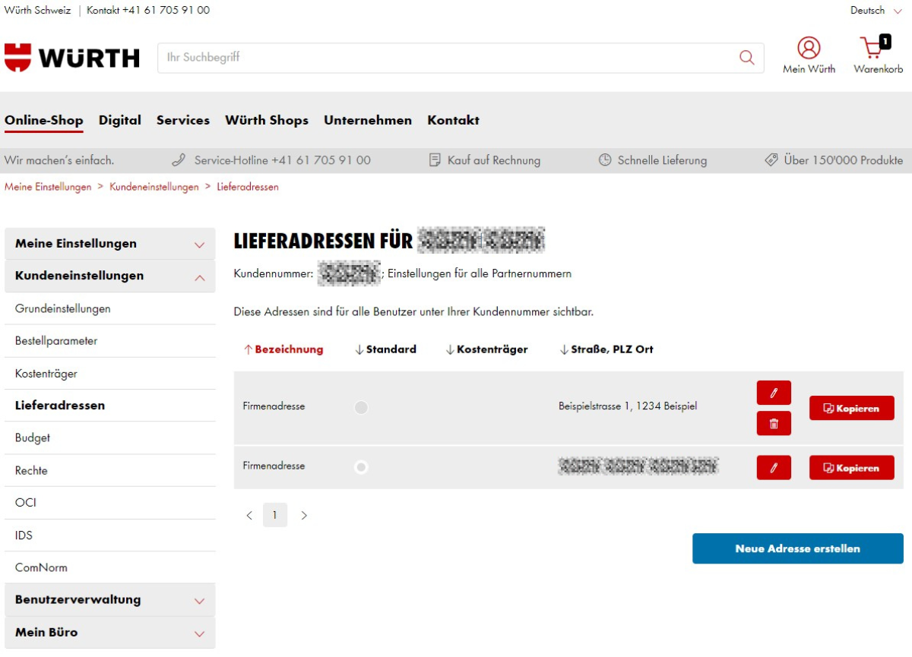This screenshot has height=657, width=912.
Task: Select standard radio for second Firmenadresse
Action: [x=361, y=467]
